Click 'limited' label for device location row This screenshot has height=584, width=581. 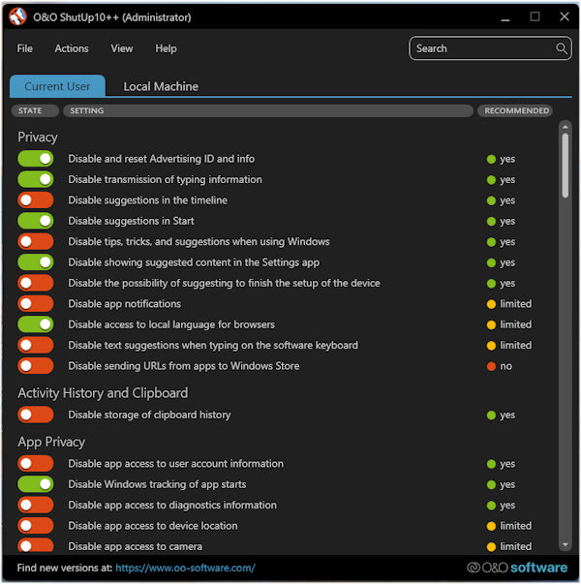coord(516,526)
